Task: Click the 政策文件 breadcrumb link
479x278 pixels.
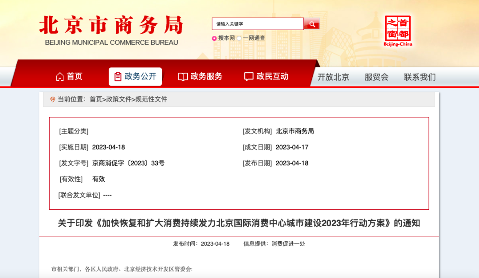Action: (118, 99)
